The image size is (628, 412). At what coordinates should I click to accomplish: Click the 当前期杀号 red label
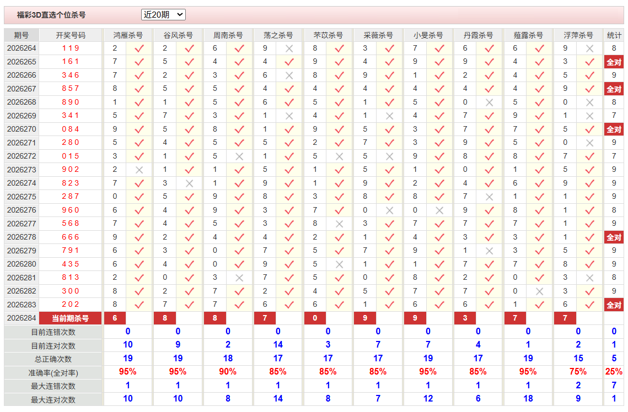(x=71, y=318)
